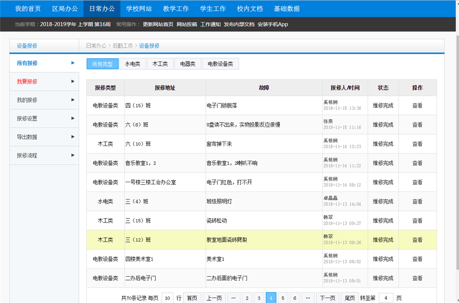Go to the next page (下一页)
The image size is (459, 303).
coord(328,298)
